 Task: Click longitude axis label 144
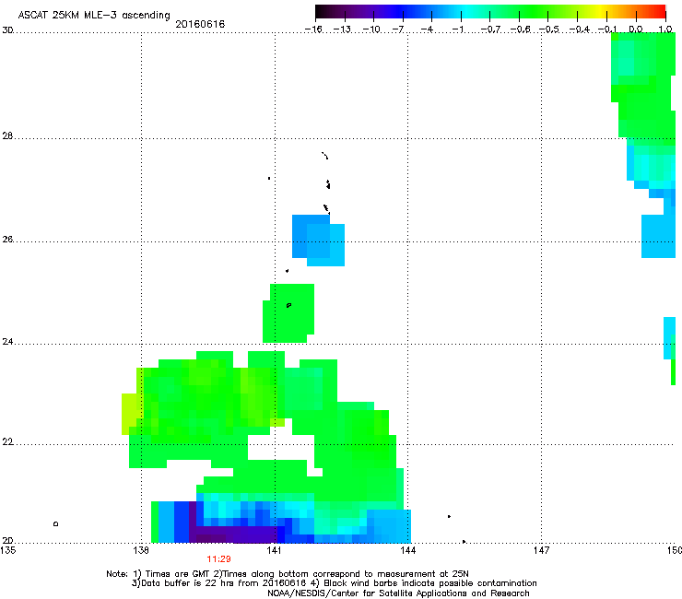(407, 550)
